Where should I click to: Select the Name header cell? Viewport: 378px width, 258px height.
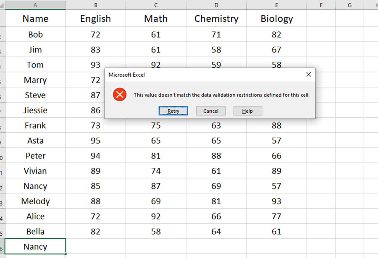tap(35, 18)
